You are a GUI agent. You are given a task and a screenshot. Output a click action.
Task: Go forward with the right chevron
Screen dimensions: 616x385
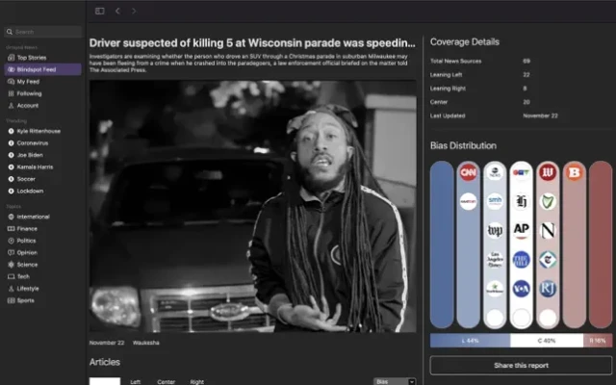coord(134,11)
